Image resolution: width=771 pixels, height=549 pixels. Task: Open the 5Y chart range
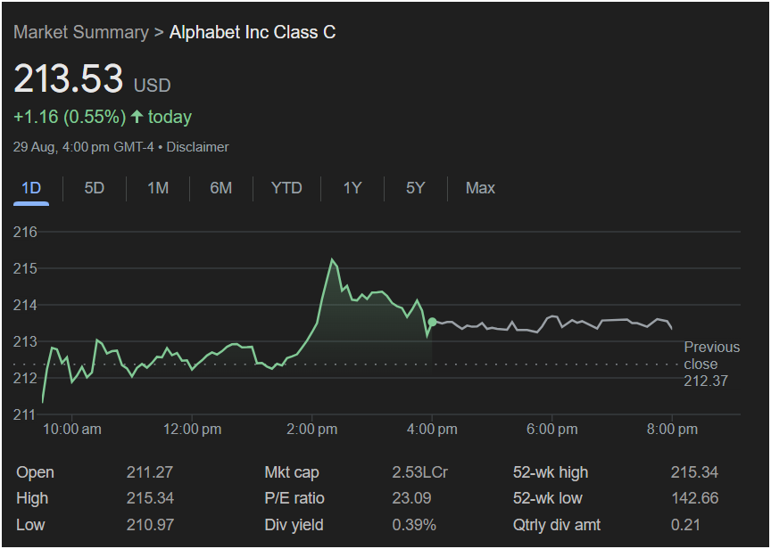[x=416, y=188]
